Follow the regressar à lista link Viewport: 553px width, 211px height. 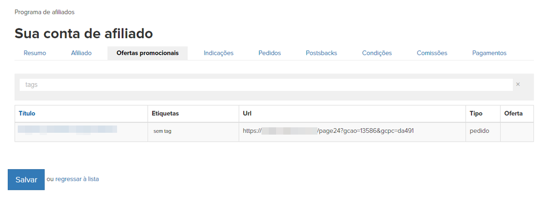click(77, 179)
